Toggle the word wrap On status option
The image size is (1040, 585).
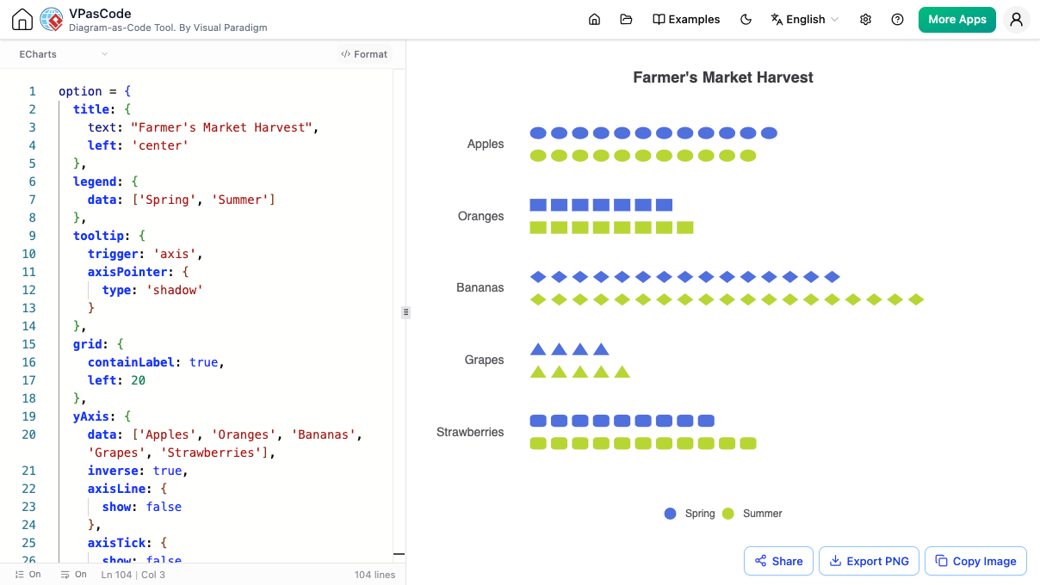pyautogui.click(x=74, y=574)
